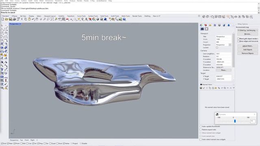The height and width of the screenshot is (146, 260).
Task: Switch to the Top viewport tab
Action: click(22, 140)
